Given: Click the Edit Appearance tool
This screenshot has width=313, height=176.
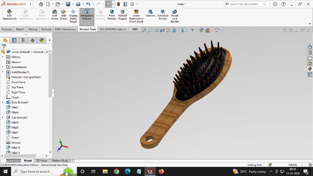Looking at the screenshot, I should [x=9, y=15].
